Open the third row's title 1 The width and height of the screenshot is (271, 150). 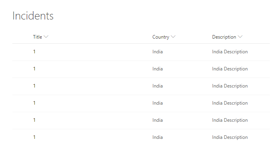coord(34,86)
